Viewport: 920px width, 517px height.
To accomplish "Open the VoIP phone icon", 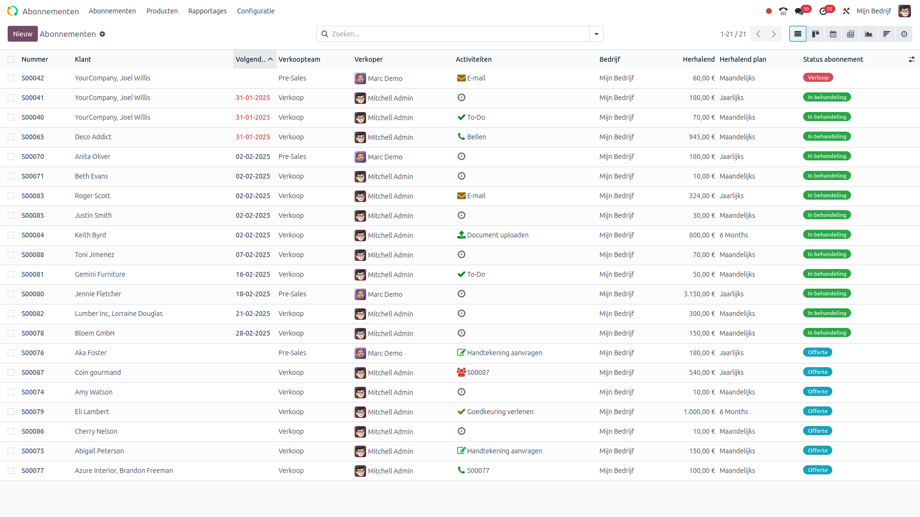I will point(783,11).
